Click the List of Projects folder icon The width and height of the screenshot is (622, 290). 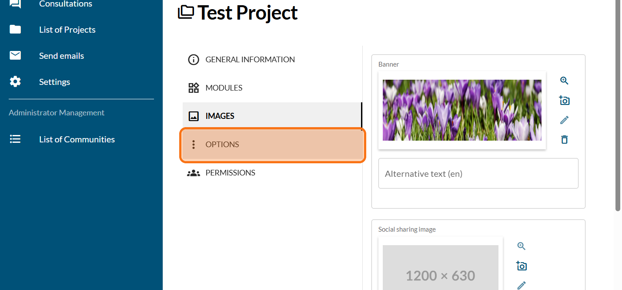[15, 30]
